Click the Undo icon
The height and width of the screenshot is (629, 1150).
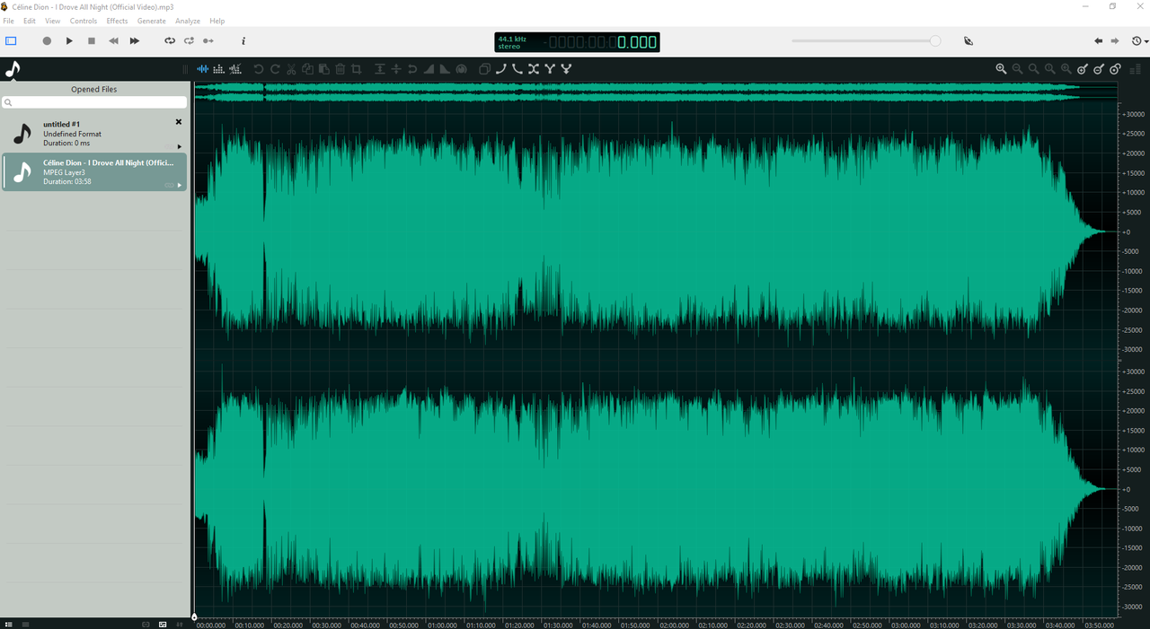259,69
